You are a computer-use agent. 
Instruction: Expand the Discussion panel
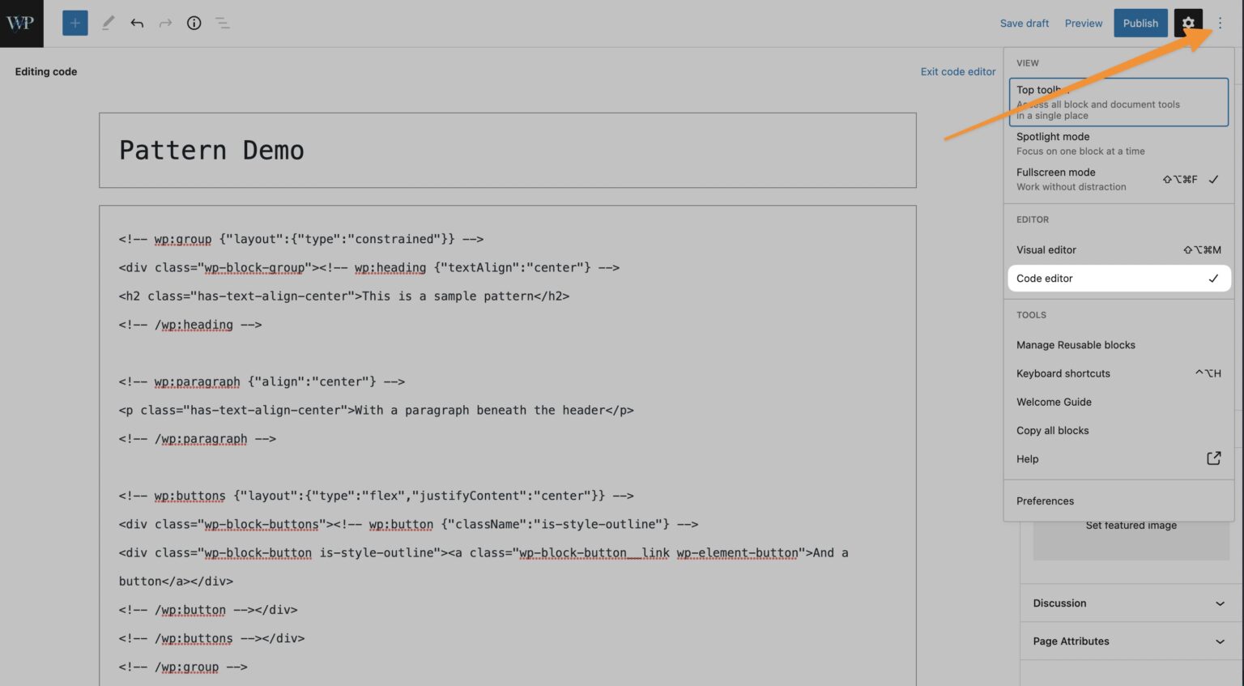point(1128,603)
